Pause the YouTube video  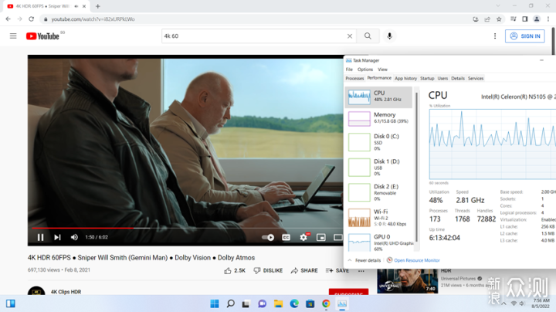40,237
